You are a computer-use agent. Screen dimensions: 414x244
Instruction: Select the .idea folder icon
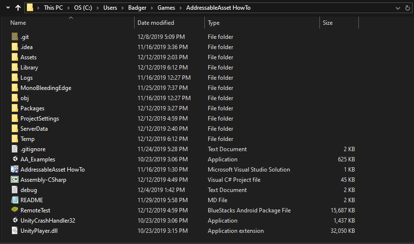15,47
